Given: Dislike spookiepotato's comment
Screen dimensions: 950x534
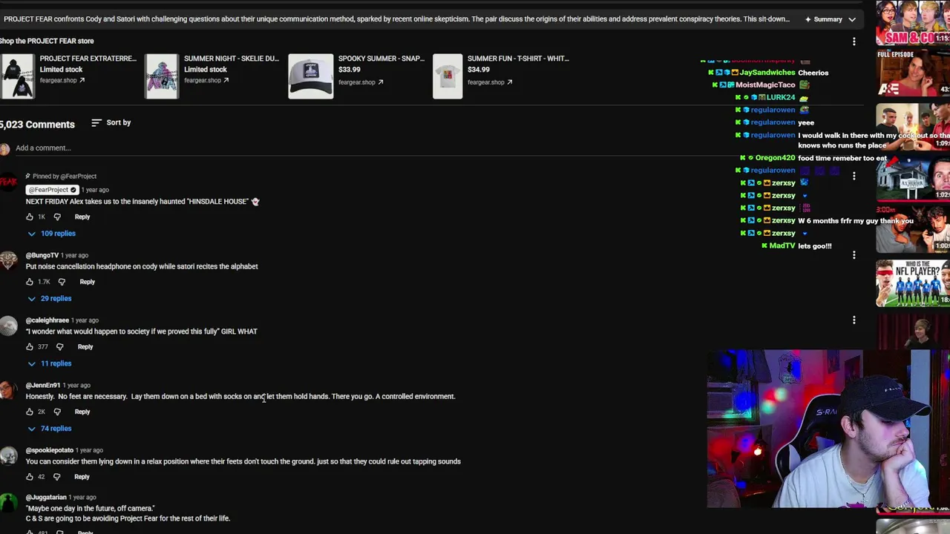Looking at the screenshot, I should click(56, 477).
